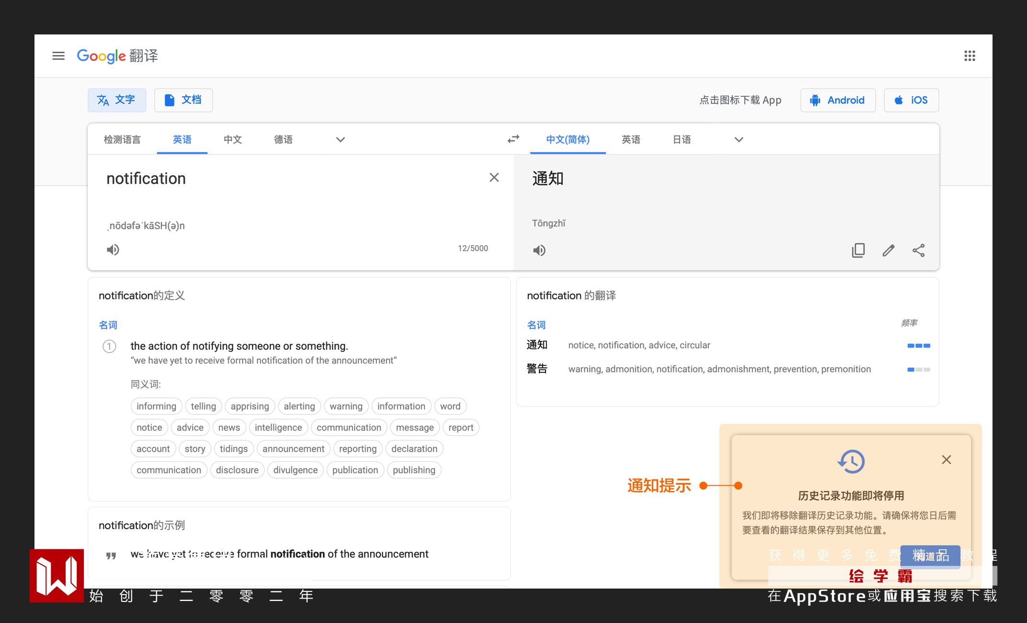Image resolution: width=1027 pixels, height=623 pixels.
Task: Switch to 文档 translation mode
Action: (x=183, y=100)
